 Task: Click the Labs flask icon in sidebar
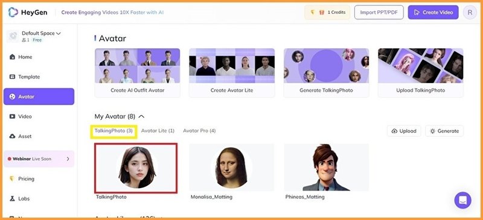12,198
